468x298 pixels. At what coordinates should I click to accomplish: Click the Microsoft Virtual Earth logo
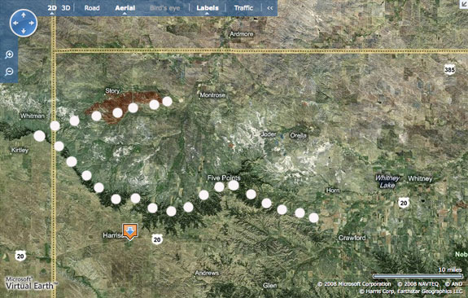point(31,283)
